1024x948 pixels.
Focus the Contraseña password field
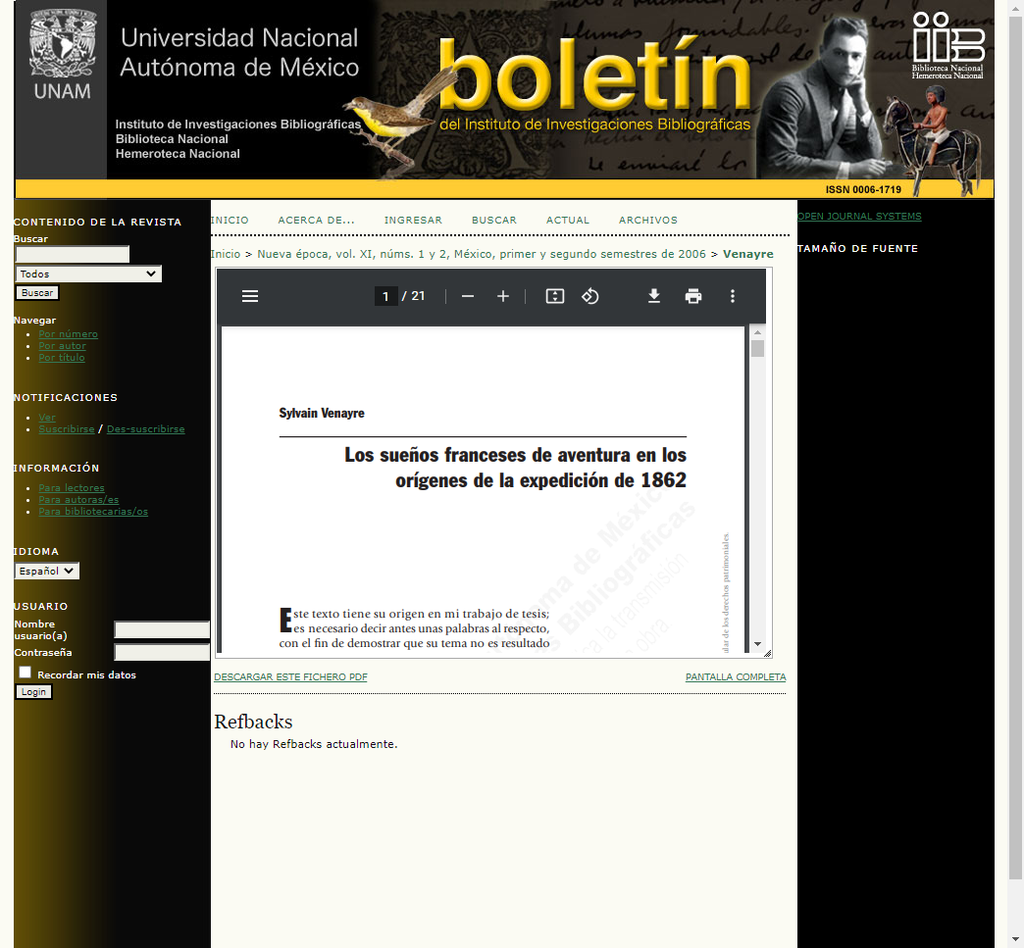pos(162,652)
